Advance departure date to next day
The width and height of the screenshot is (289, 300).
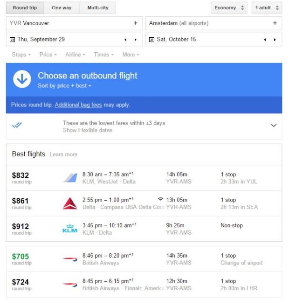pos(136,40)
